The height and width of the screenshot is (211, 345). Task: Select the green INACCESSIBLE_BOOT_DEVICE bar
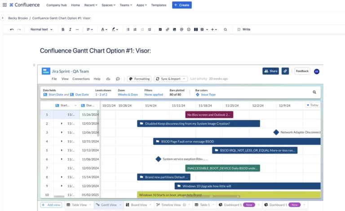(x=222, y=168)
